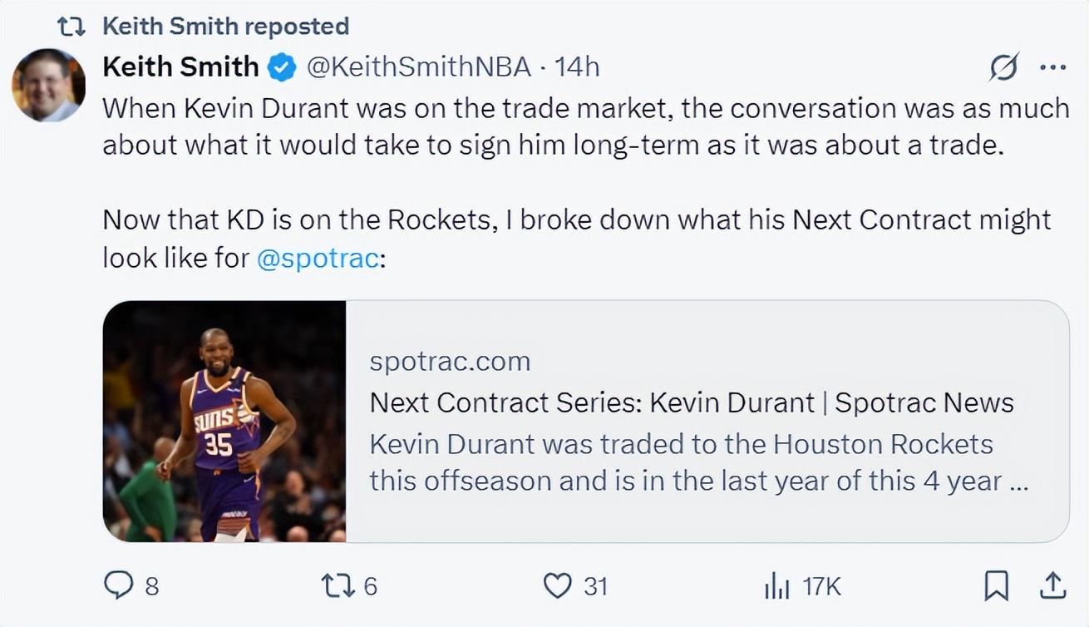Image resolution: width=1089 pixels, height=627 pixels.
Task: Open the 14h timestamp link
Action: [577, 67]
